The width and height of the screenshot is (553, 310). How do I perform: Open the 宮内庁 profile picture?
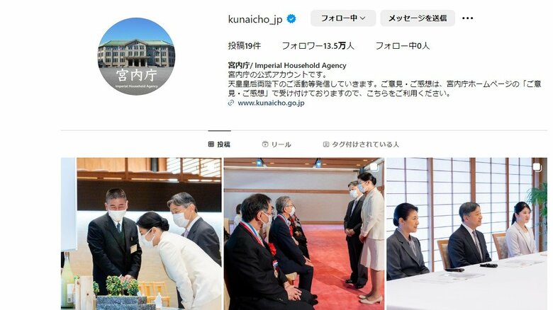pyautogui.click(x=136, y=57)
